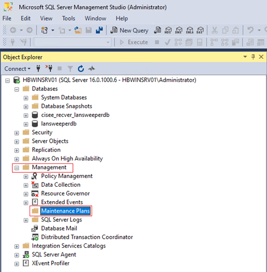Click the Save All icon
This screenshot has width=267, height=272.
tap(99, 31)
